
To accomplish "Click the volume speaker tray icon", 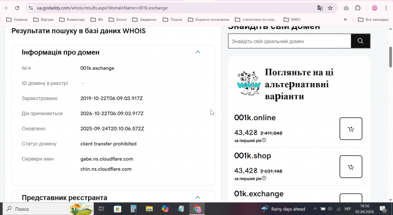I will click(331, 209).
